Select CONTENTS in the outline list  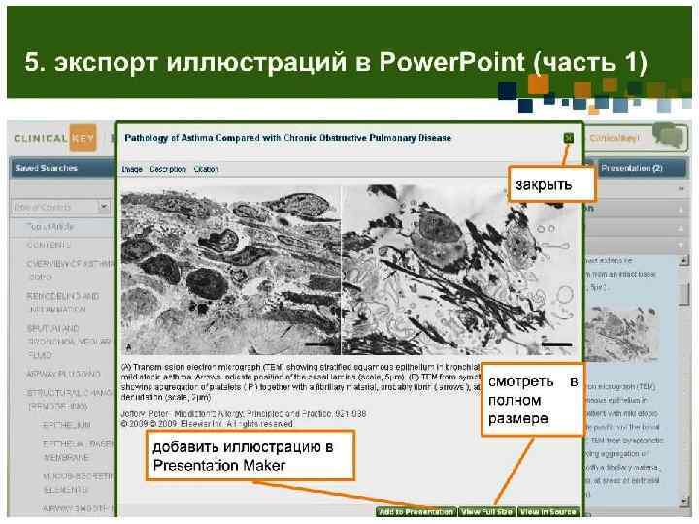click(49, 246)
